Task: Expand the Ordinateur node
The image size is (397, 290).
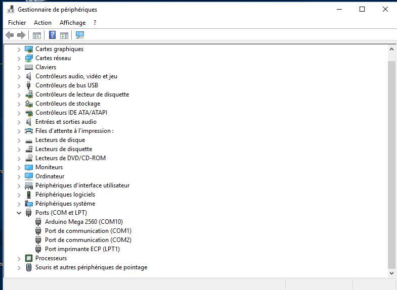Action: 19,177
